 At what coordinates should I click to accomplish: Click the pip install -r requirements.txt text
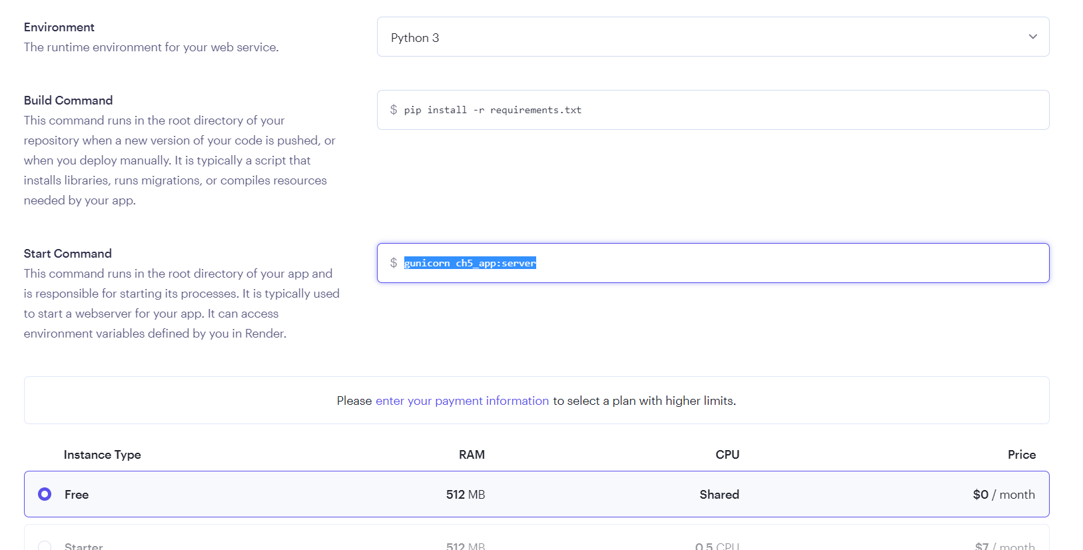tap(493, 110)
